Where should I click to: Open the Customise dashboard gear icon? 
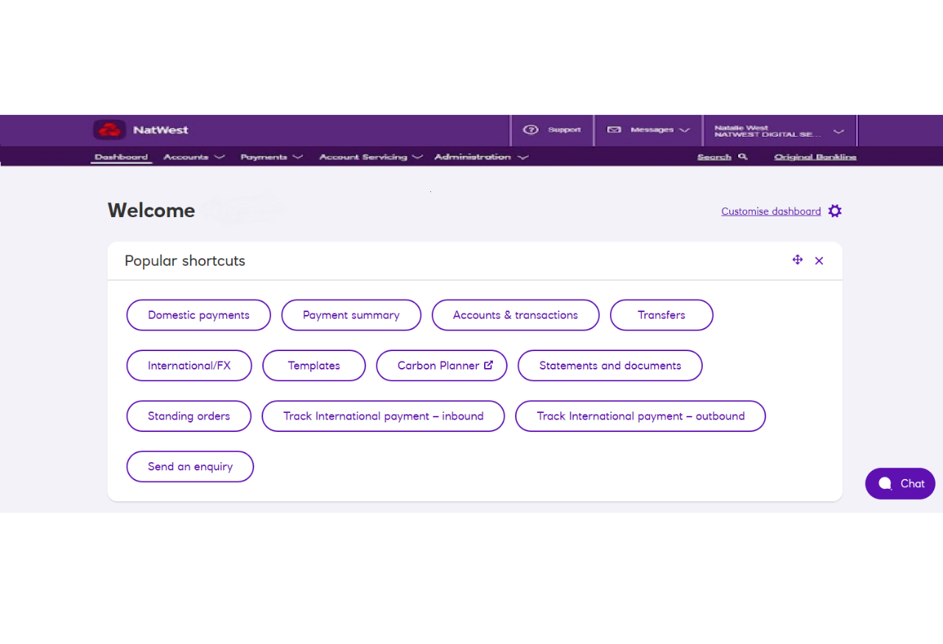(x=835, y=210)
